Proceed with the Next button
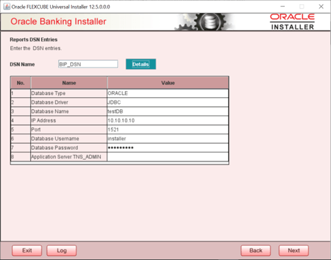Viewport: 331px width, 260px height. coord(294,250)
